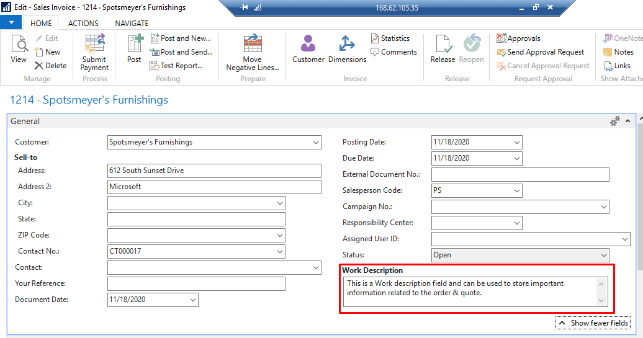Click in the State field
Screen dimensions: 643x338
(x=196, y=219)
